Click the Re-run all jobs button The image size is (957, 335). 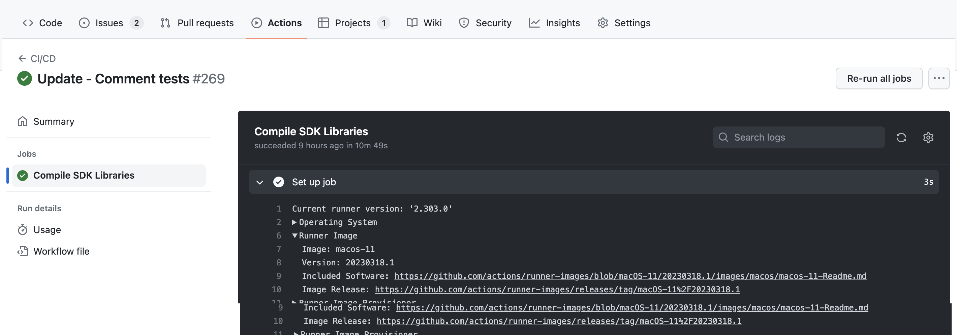tap(879, 78)
